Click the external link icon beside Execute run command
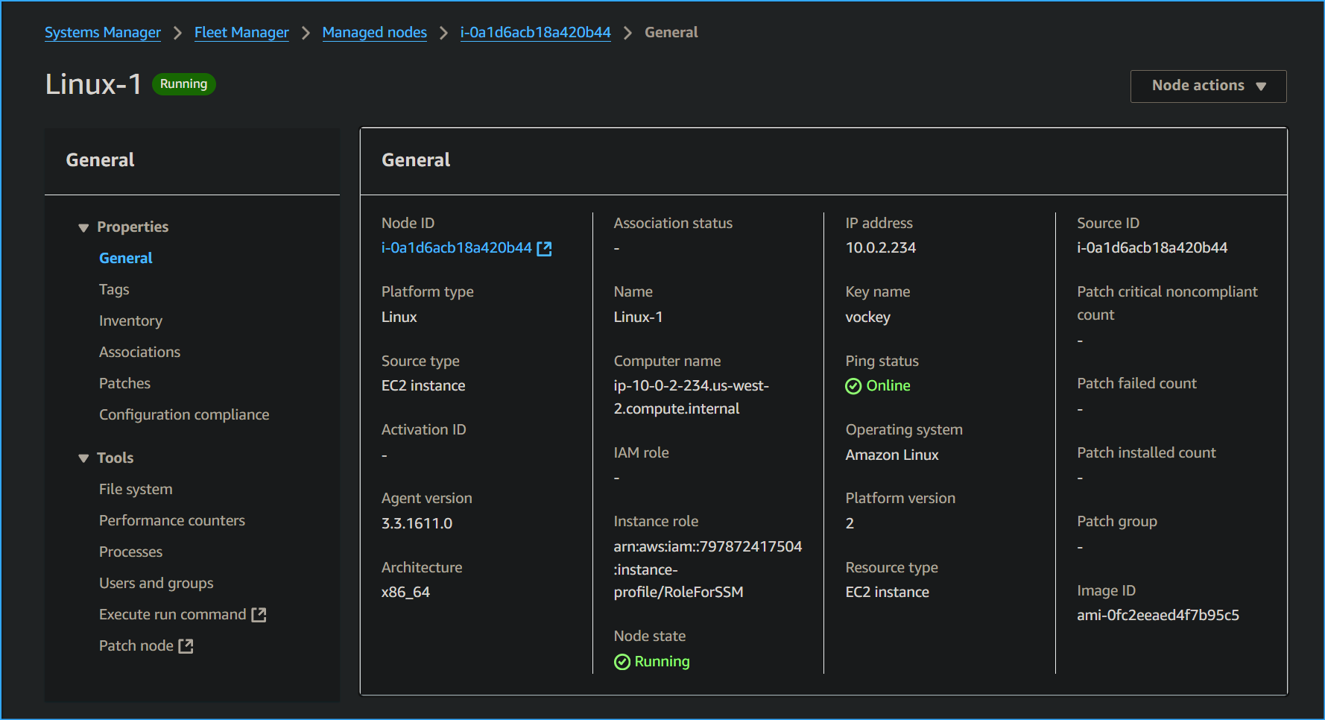The height and width of the screenshot is (720, 1325). 259,614
